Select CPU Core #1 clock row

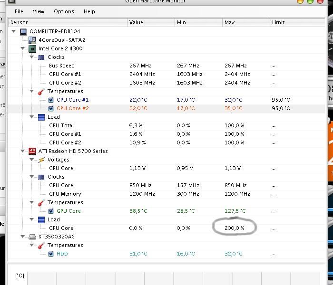tap(166, 74)
